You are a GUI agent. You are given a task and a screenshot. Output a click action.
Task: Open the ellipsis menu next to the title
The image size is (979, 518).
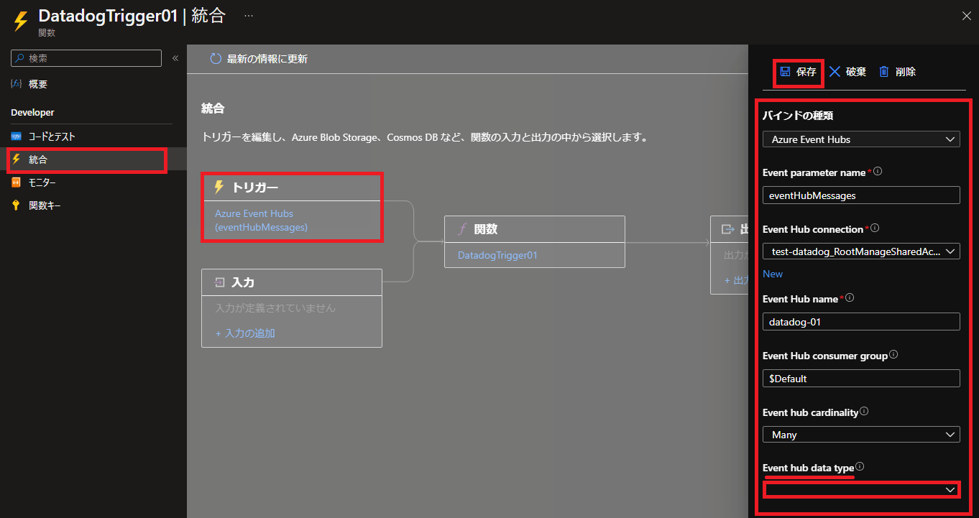pos(249,15)
